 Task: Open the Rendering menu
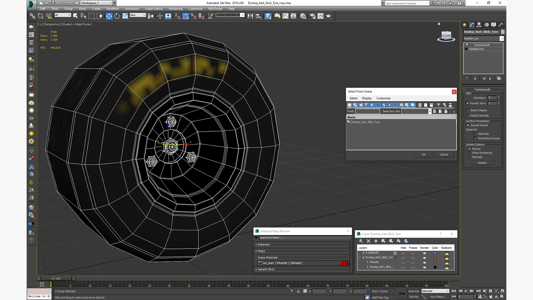tap(175, 9)
